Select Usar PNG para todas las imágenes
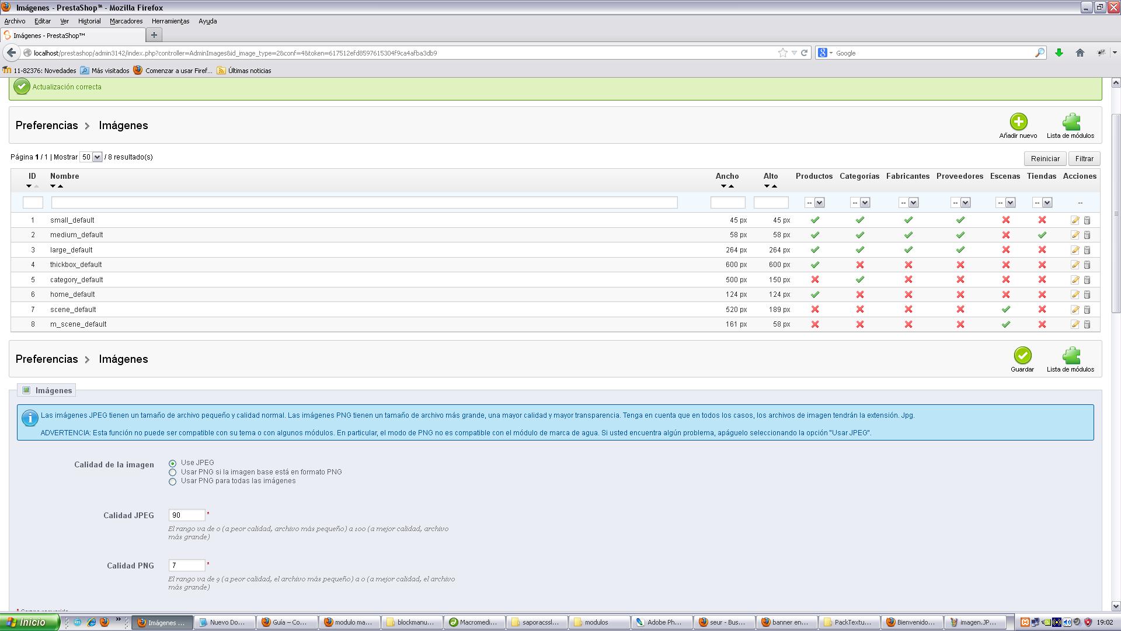The height and width of the screenshot is (631, 1121). (172, 481)
